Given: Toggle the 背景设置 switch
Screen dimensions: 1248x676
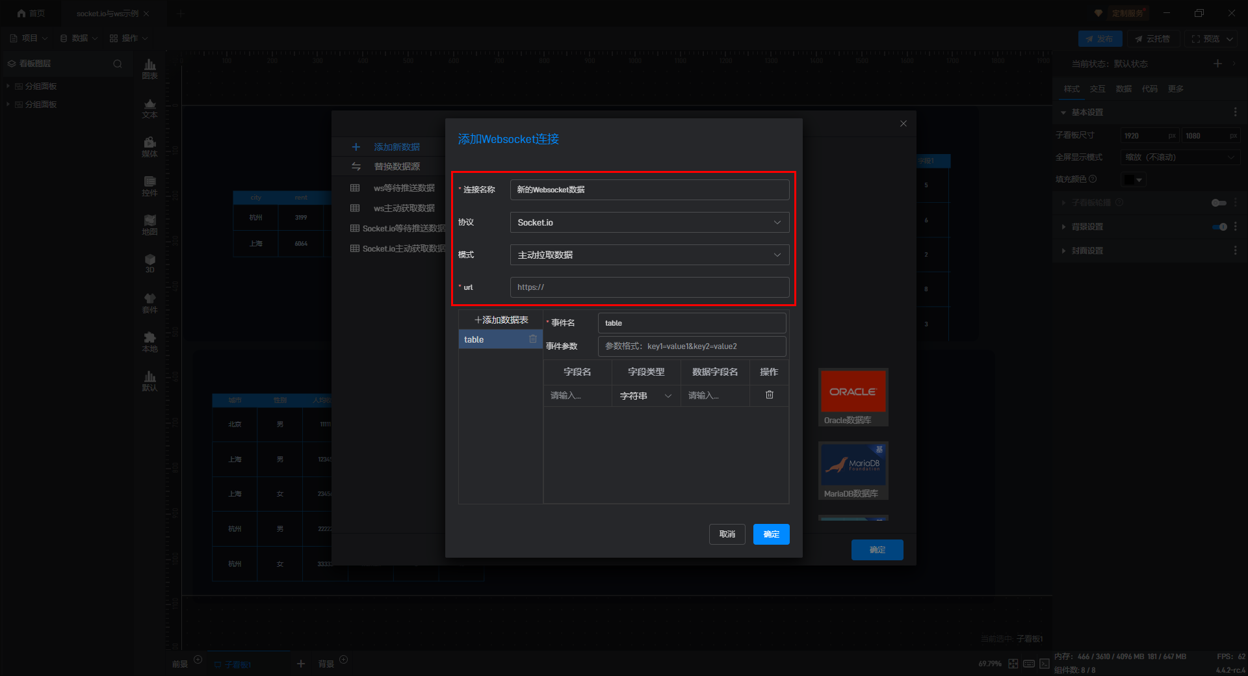Looking at the screenshot, I should (x=1219, y=227).
